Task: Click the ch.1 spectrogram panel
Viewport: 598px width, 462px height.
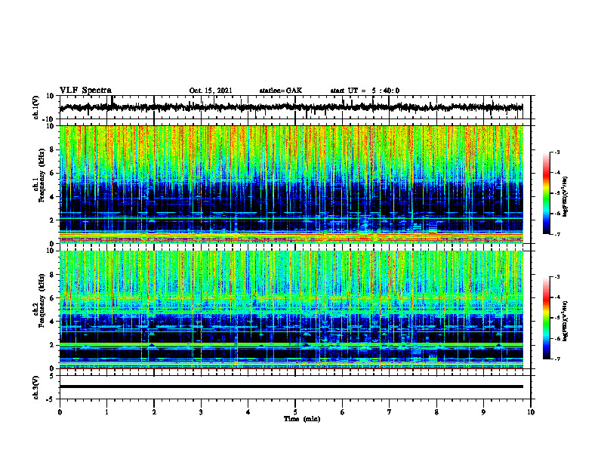Action: click(291, 184)
